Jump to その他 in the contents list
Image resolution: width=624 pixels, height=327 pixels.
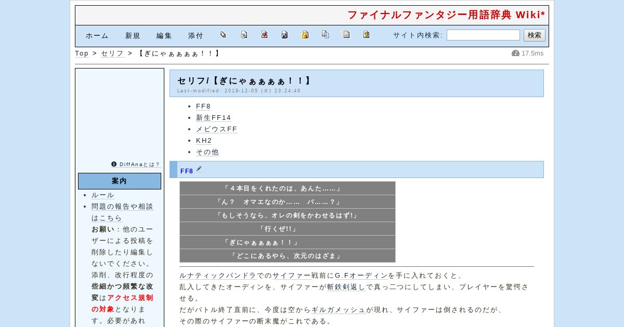207,152
